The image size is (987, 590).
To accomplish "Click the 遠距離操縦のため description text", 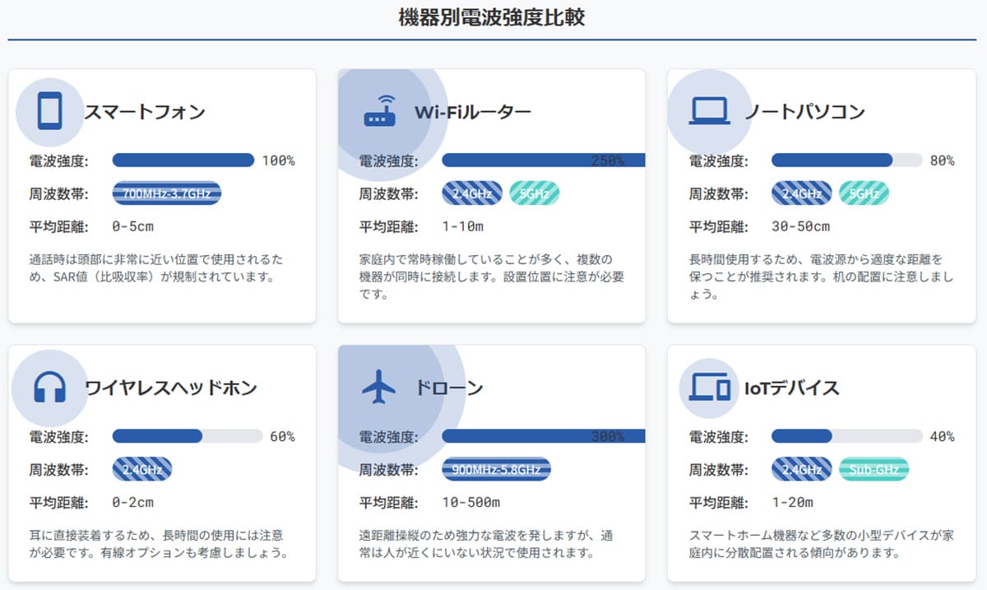I will (x=492, y=544).
